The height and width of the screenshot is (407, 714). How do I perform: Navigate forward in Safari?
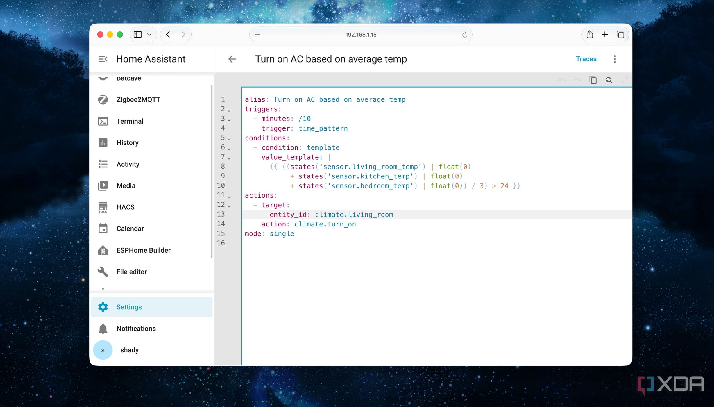pos(183,34)
